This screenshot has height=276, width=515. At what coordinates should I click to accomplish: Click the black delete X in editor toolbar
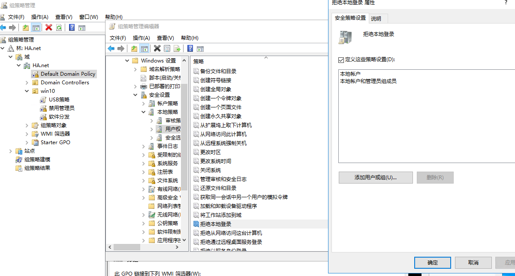[x=157, y=48]
